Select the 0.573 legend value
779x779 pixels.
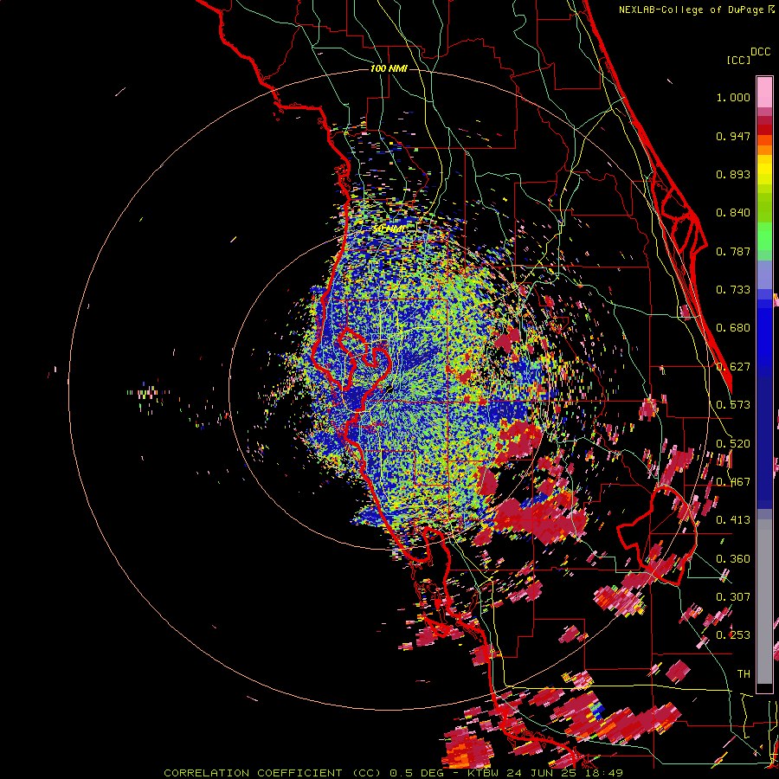[x=733, y=405]
